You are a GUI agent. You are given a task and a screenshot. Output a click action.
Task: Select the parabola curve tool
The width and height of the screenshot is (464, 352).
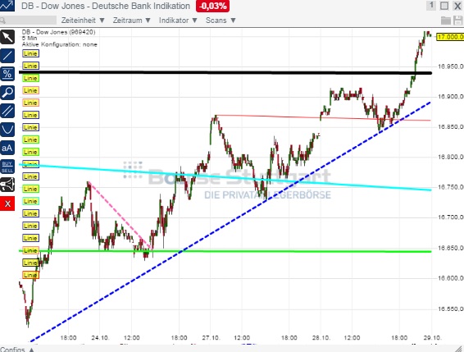[7, 130]
